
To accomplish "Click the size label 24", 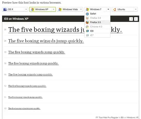I will 5,41.
